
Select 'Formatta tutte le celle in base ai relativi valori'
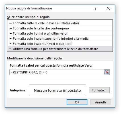pyautogui.click(x=60, y=23)
